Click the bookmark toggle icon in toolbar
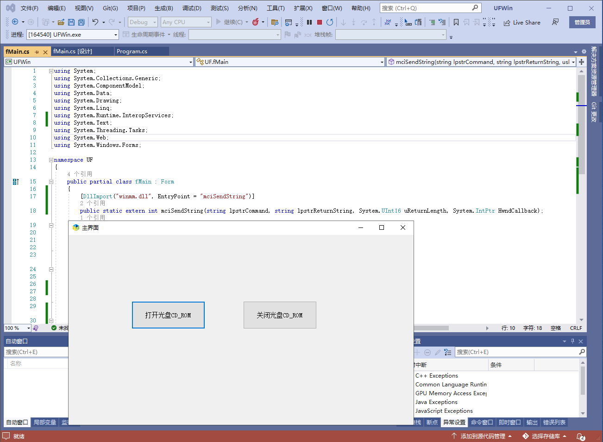 (x=456, y=22)
